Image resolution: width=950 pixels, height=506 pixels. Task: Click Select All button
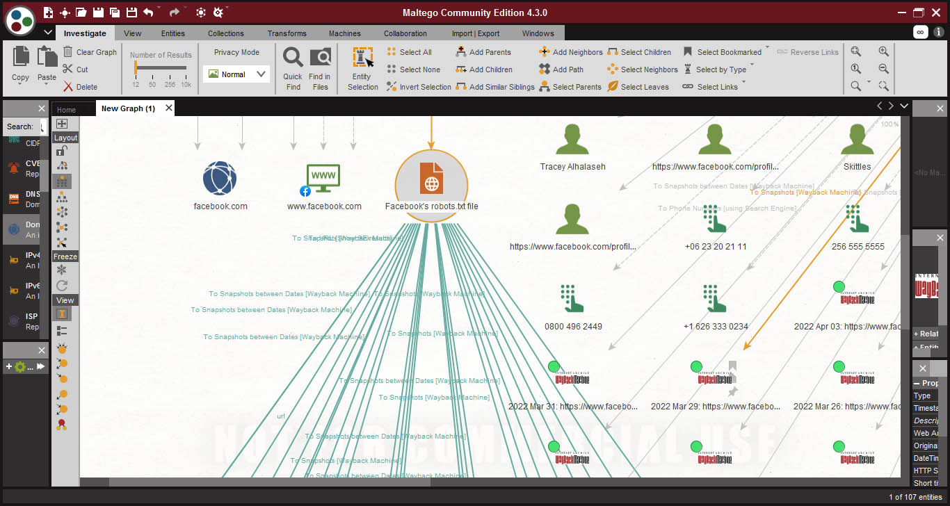[409, 52]
